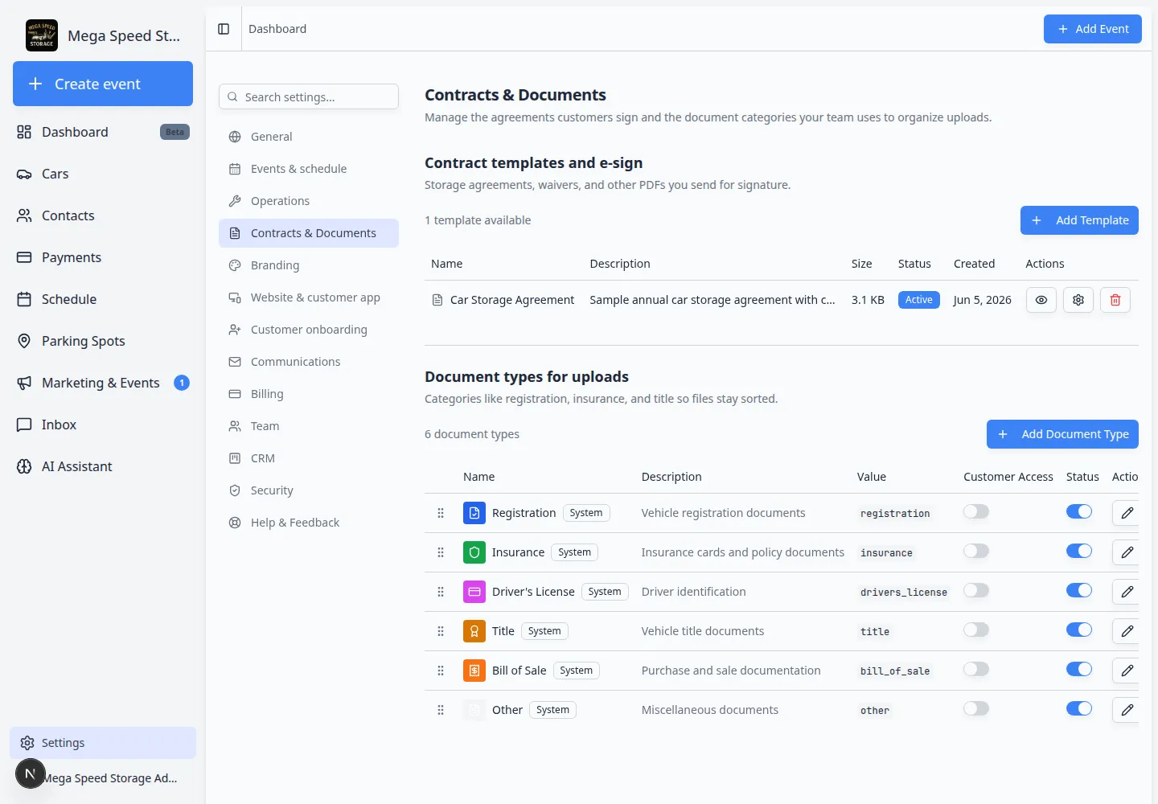Click the pink Driver's License card icon
1158x804 pixels.
click(474, 592)
